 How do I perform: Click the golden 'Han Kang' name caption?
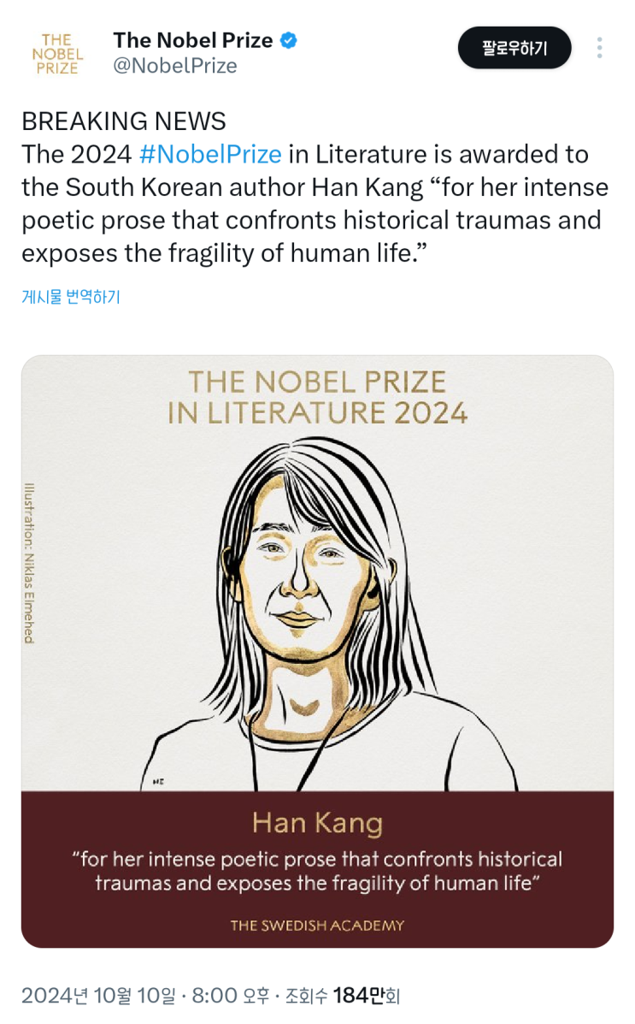click(x=317, y=823)
